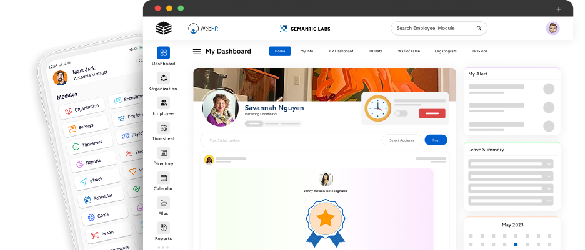The width and height of the screenshot is (585, 250).
Task: Click the Savannah Nguyen name text
Action: coord(274,108)
